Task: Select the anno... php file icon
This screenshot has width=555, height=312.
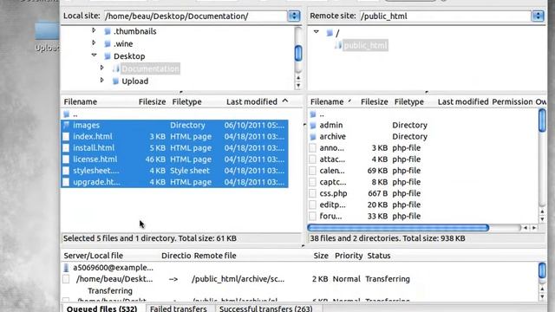Action: pos(312,148)
